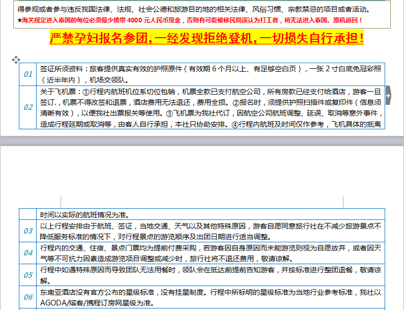Select the row number 04 cell
This screenshot has height=310, width=404.
pyautogui.click(x=28, y=252)
